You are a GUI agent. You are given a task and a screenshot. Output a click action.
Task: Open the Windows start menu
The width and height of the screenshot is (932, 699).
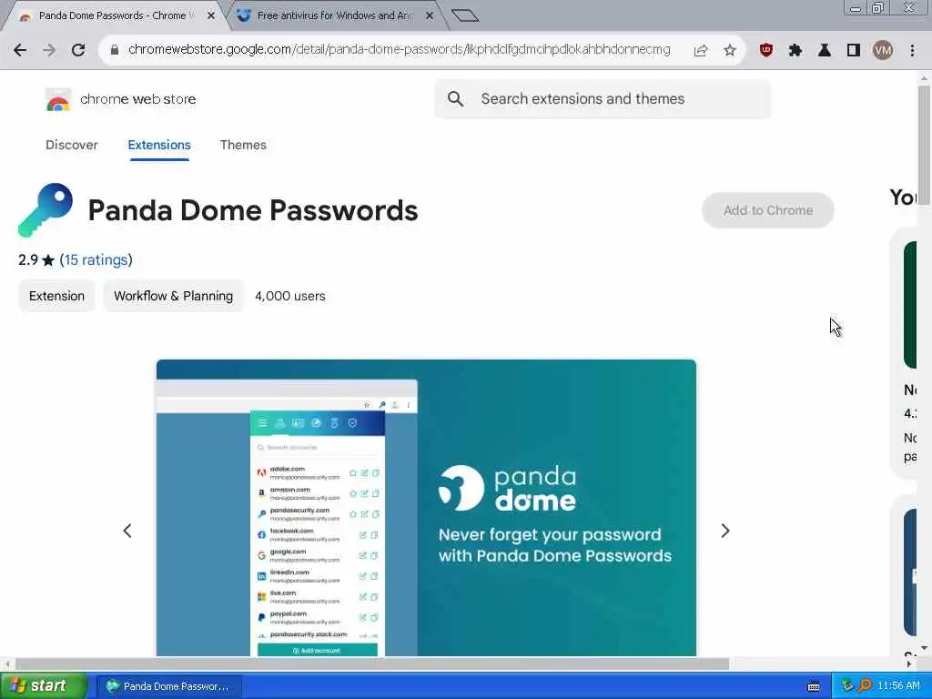coord(42,686)
